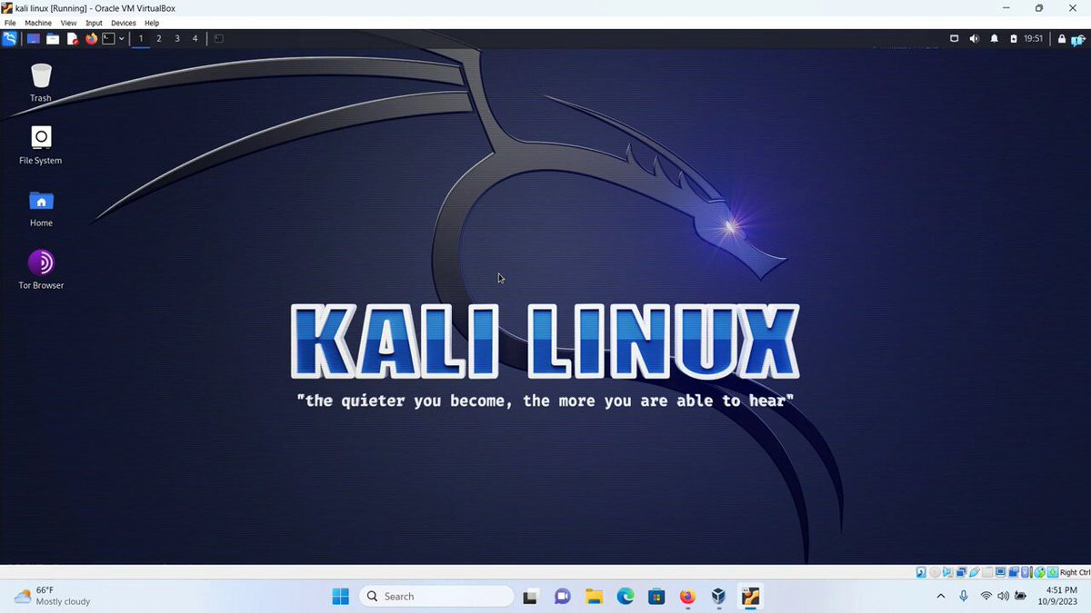Launch Firefox from Windows taskbar
The width and height of the screenshot is (1091, 613).
click(x=687, y=597)
